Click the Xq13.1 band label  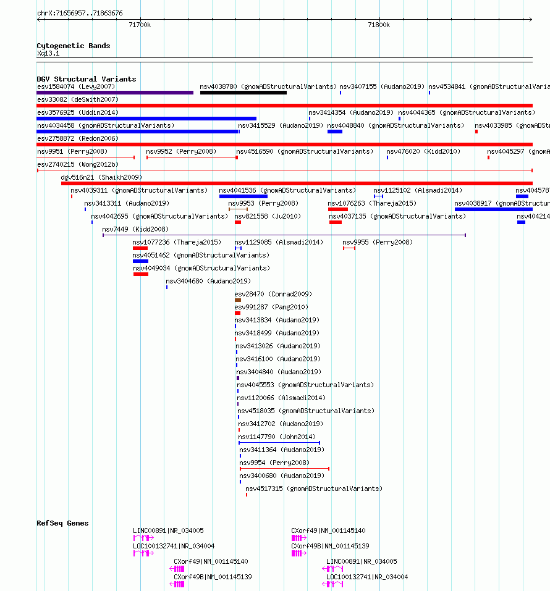tap(48, 54)
